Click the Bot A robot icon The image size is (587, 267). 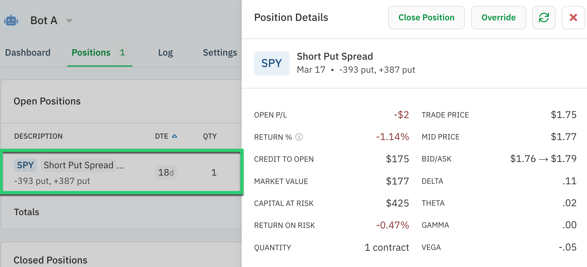(11, 20)
